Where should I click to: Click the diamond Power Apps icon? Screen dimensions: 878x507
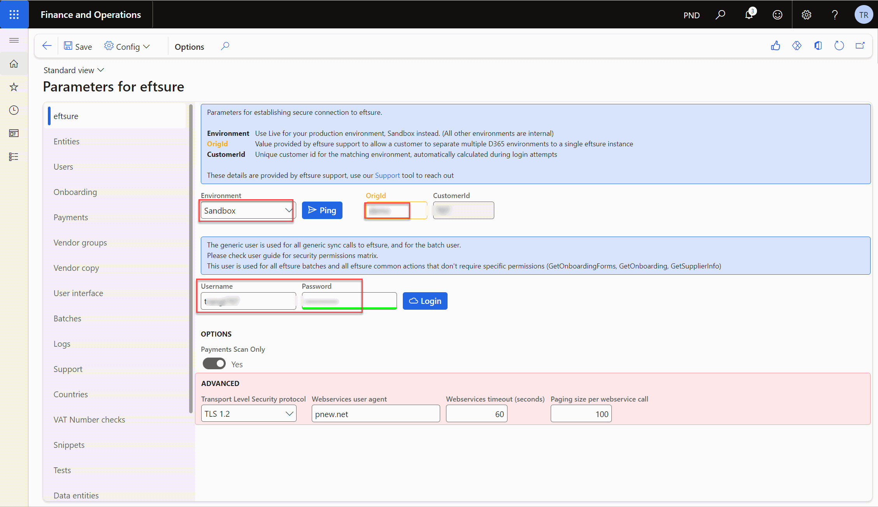[797, 46]
